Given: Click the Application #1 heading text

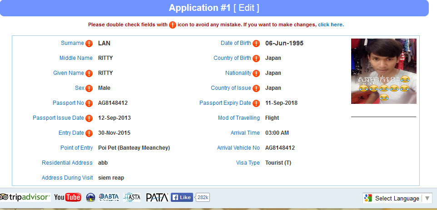Looking at the screenshot, I should click(x=199, y=8).
